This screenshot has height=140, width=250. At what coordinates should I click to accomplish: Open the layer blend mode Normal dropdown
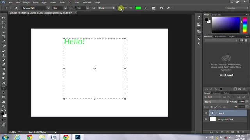(x=216, y=102)
